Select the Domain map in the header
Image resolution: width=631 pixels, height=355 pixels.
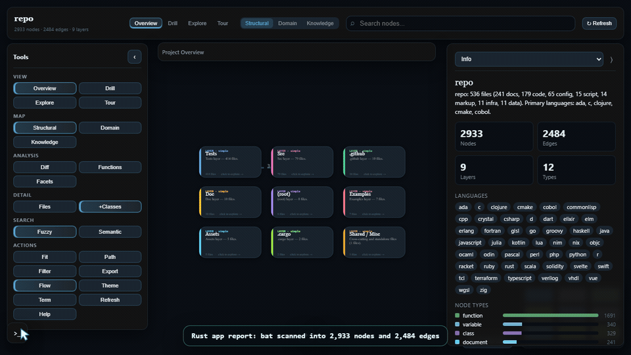(287, 24)
